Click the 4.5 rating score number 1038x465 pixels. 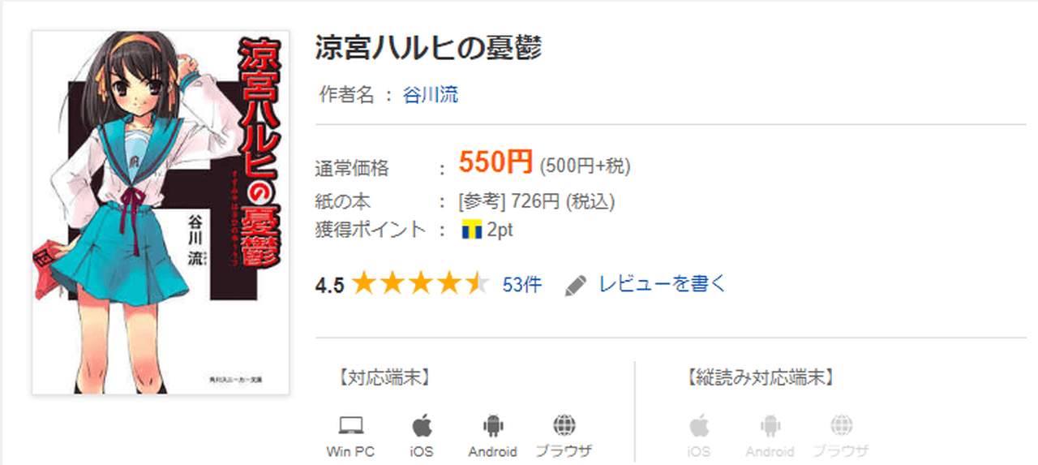coord(329,285)
